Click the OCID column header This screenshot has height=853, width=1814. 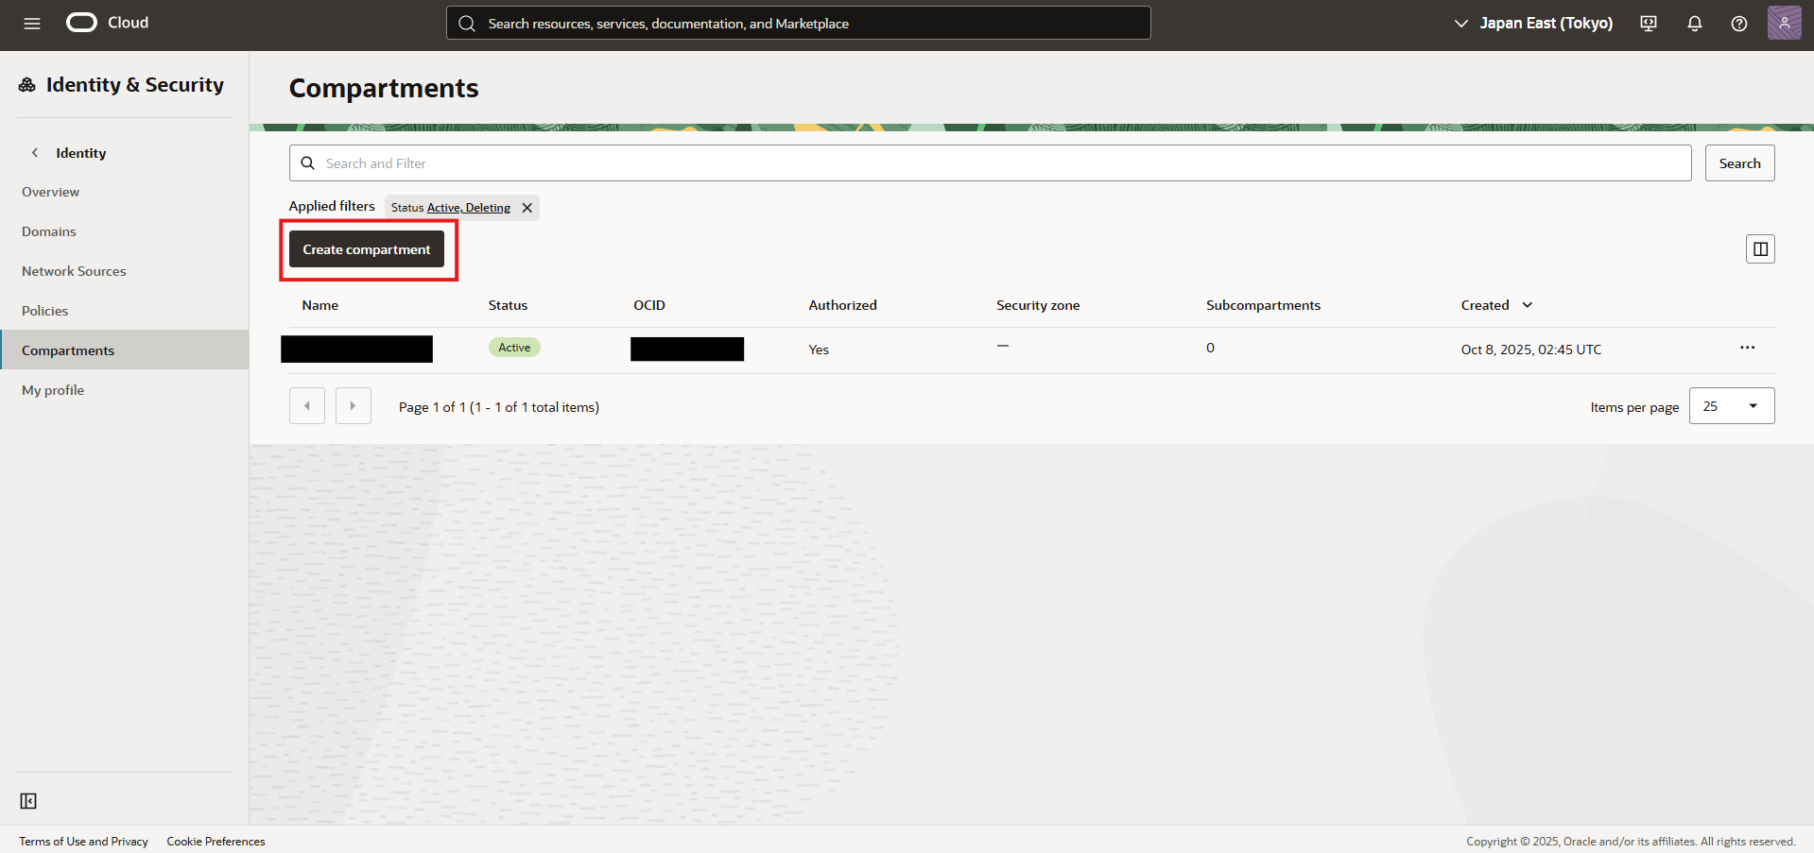649,305
